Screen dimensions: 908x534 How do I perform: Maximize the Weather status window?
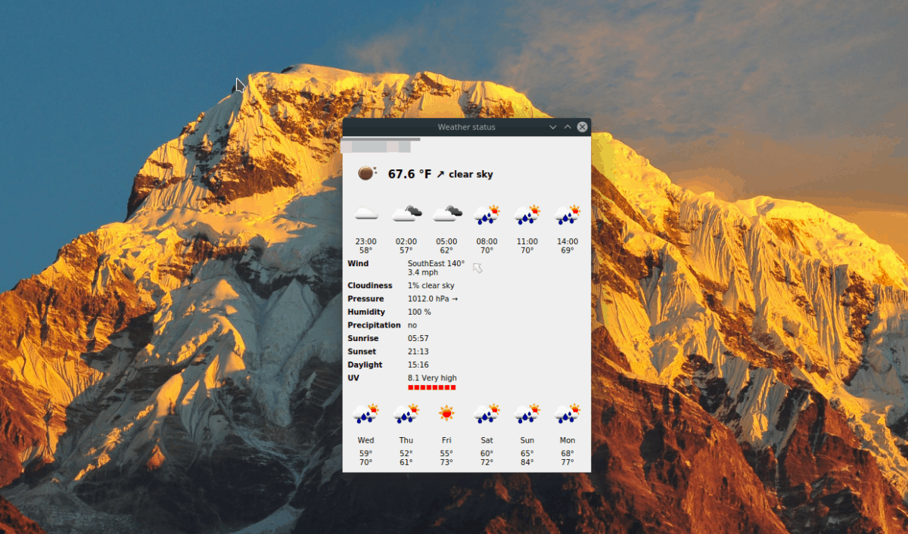[567, 127]
